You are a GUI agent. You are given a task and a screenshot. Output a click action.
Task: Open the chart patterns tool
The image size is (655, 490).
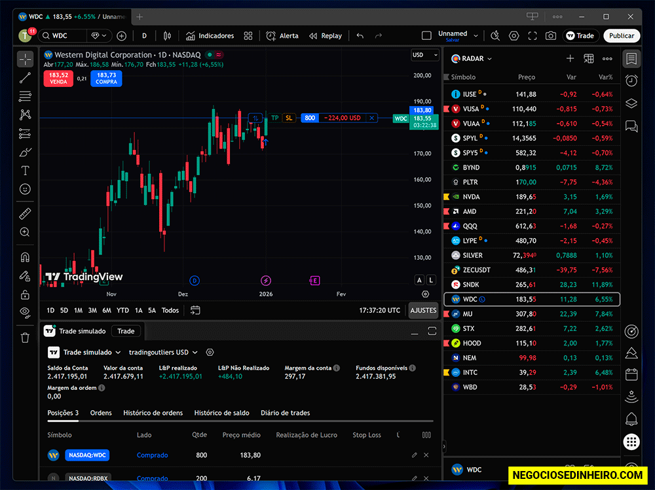tap(25, 114)
